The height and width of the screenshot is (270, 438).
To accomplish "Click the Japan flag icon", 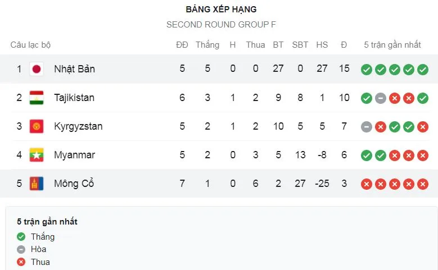I will click(x=37, y=69).
